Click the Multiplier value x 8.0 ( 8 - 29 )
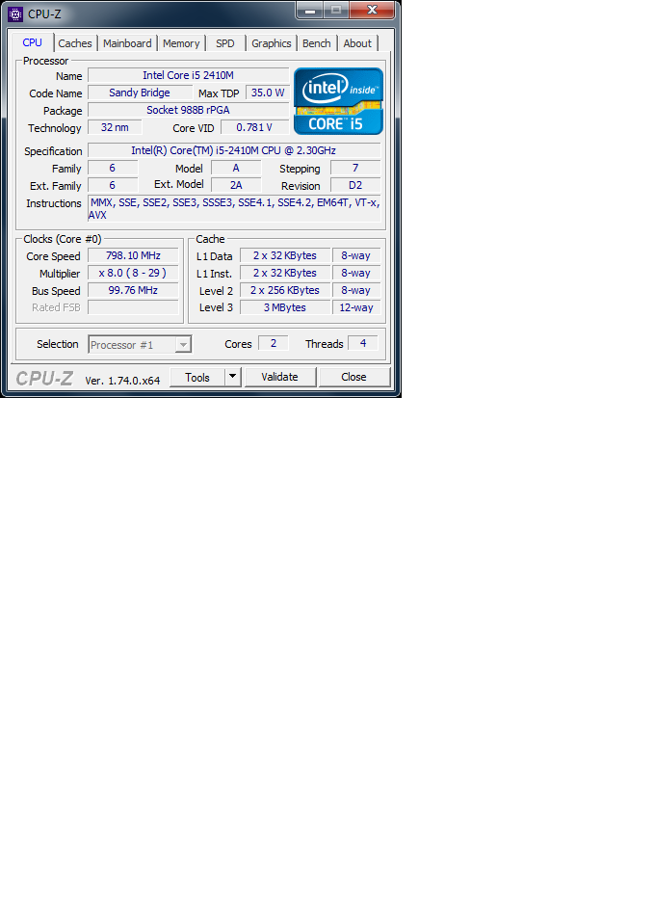This screenshot has height=901, width=654. click(x=133, y=273)
